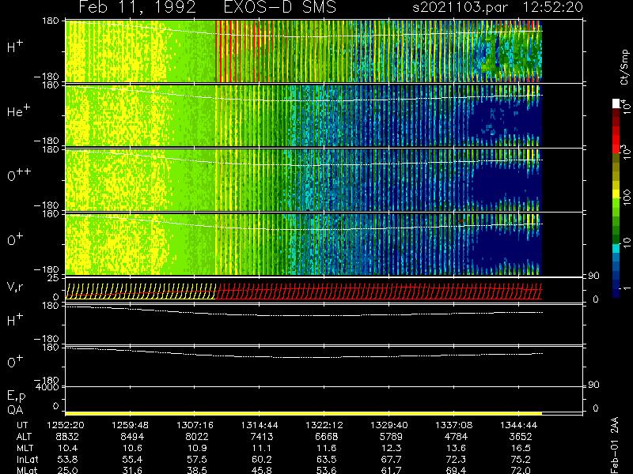Click the MLT value '16.5'
Screen dimensions: 633x474
click(521, 448)
